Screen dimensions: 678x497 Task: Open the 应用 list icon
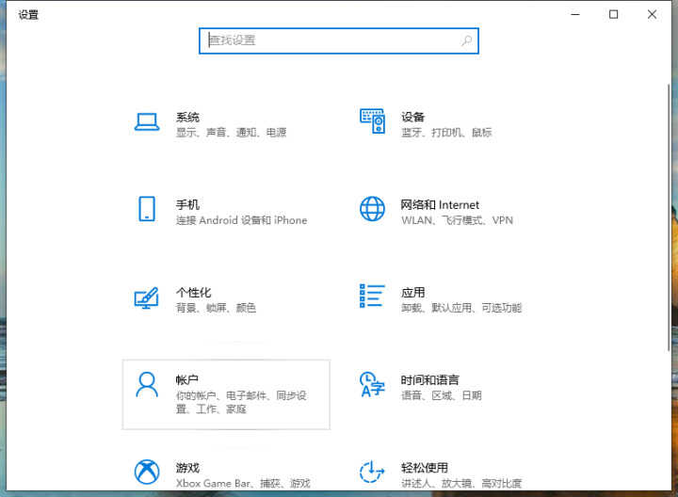372,297
